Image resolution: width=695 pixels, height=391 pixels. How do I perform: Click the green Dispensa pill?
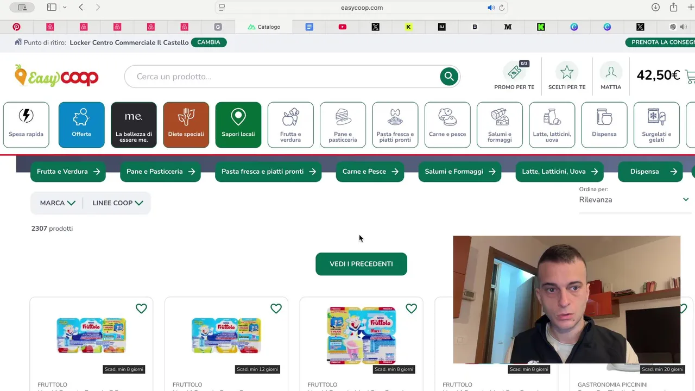click(650, 172)
